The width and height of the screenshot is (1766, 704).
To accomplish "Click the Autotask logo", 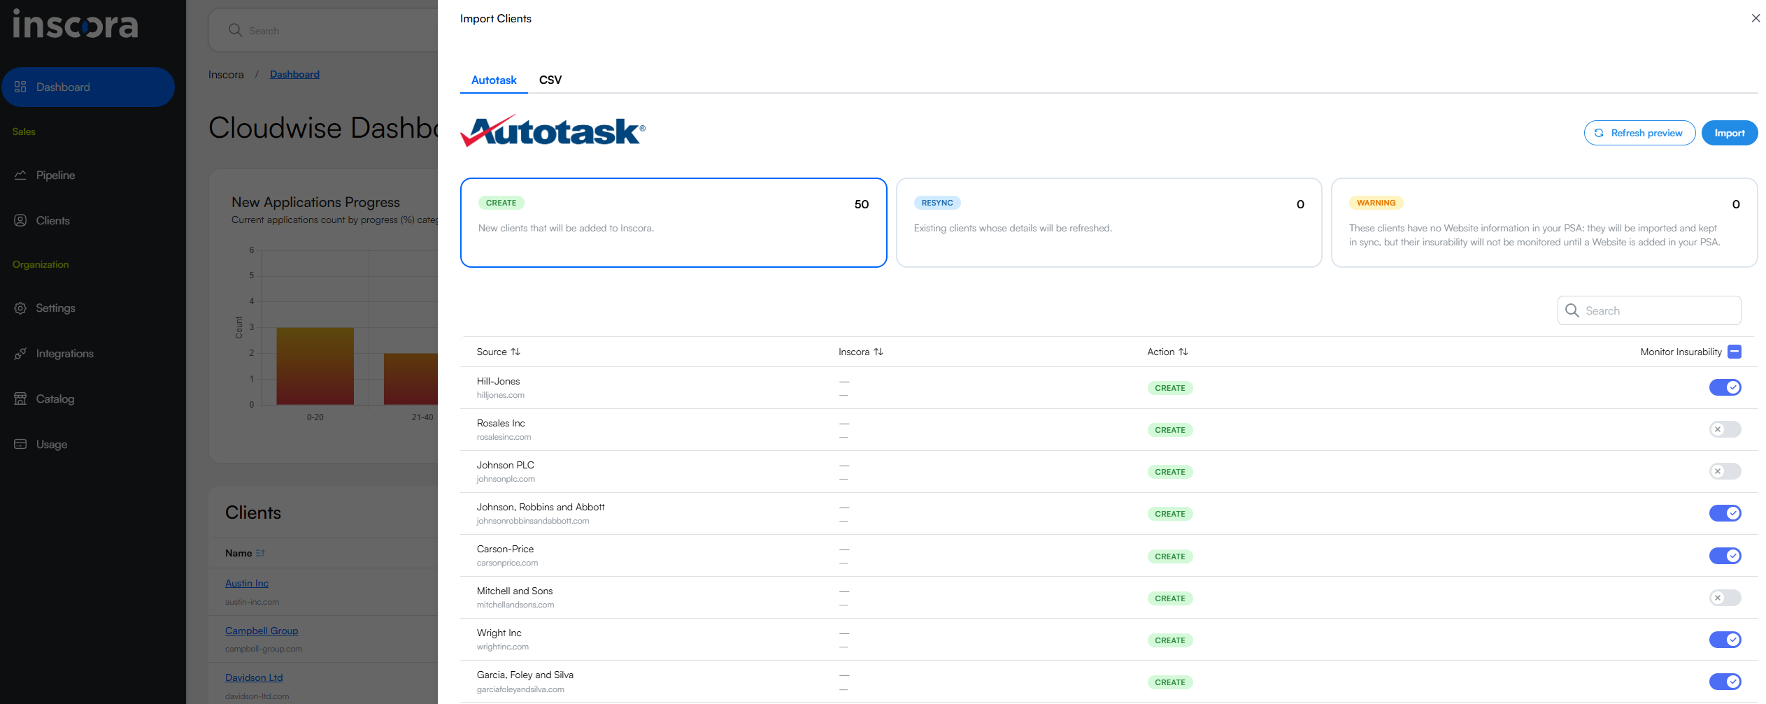I will (x=553, y=131).
